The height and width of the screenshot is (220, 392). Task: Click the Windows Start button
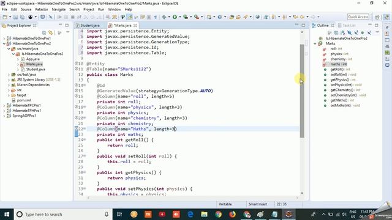click(x=7, y=215)
